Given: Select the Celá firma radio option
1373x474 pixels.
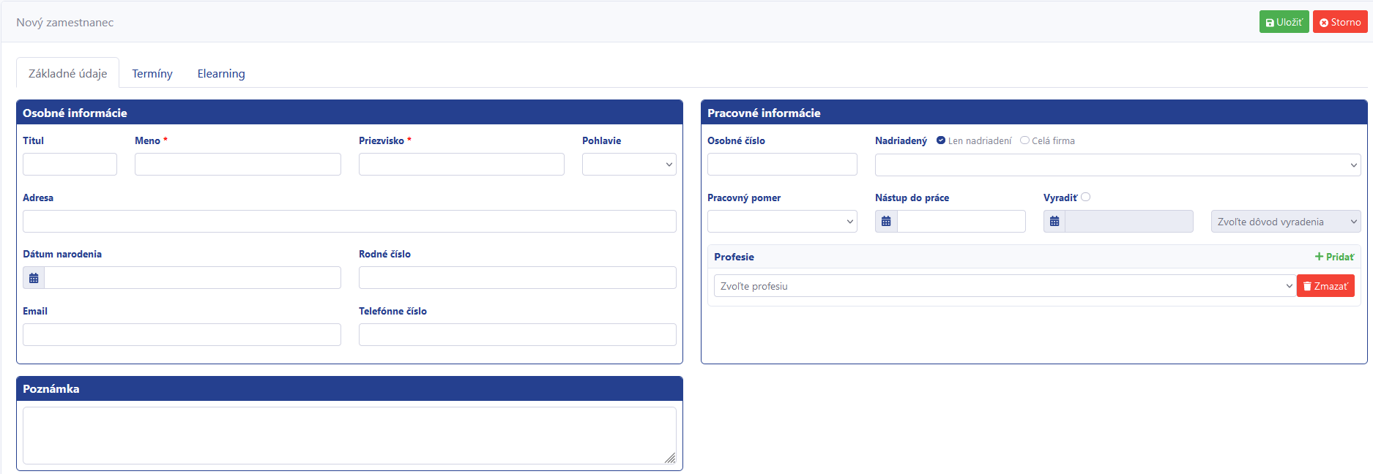Looking at the screenshot, I should [x=1024, y=140].
